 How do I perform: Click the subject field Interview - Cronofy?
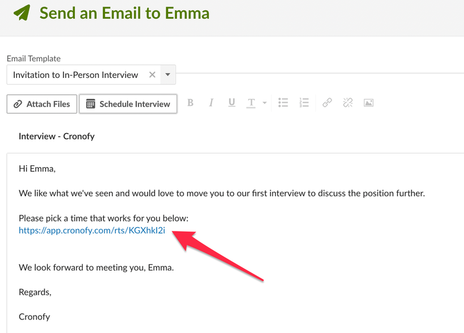(56, 136)
